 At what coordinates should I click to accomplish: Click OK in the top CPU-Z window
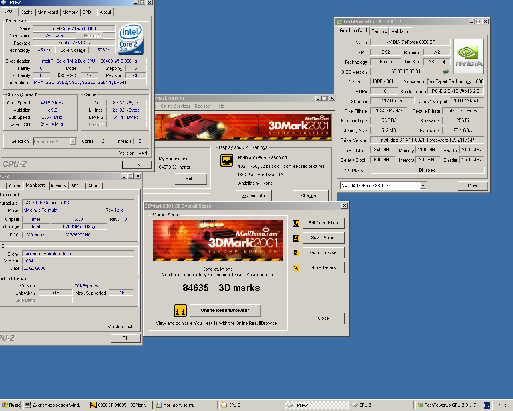click(137, 165)
